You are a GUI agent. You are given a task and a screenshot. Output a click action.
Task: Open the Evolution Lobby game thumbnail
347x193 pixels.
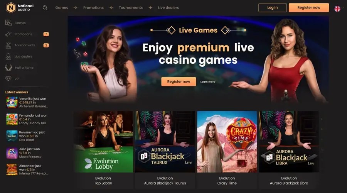pos(103,142)
